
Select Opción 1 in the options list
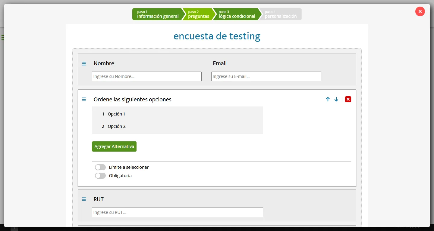[116, 114]
